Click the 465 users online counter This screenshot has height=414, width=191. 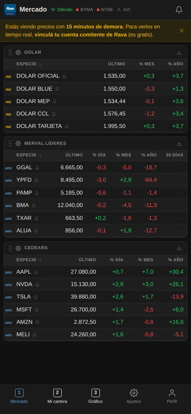coord(124,10)
